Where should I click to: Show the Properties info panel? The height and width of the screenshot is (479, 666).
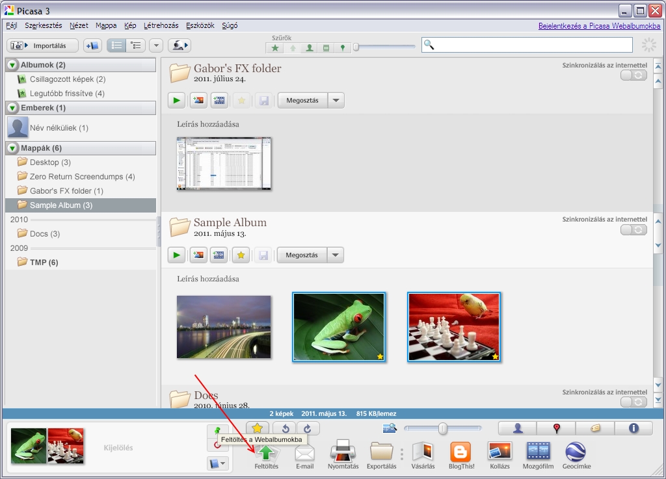click(x=633, y=428)
